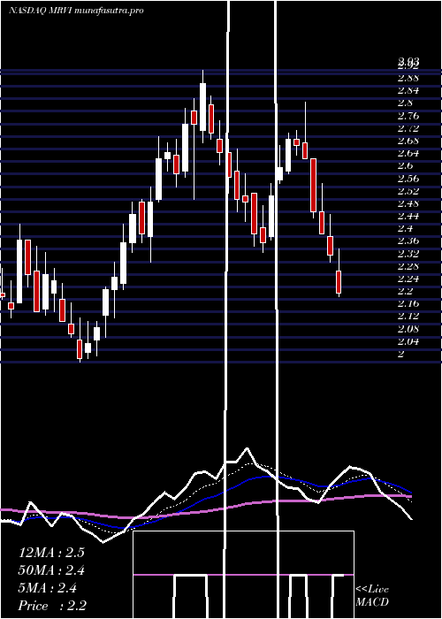Click the 12MA : 2.5 value
Image resolution: width=442 pixels, height=619 pixels.
coord(51,553)
